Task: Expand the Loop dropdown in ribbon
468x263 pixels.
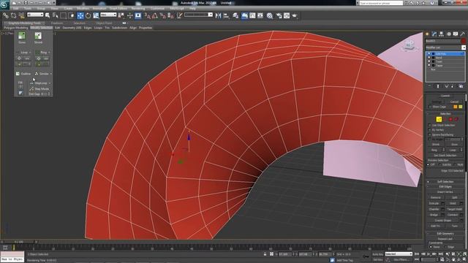Action: (30, 53)
